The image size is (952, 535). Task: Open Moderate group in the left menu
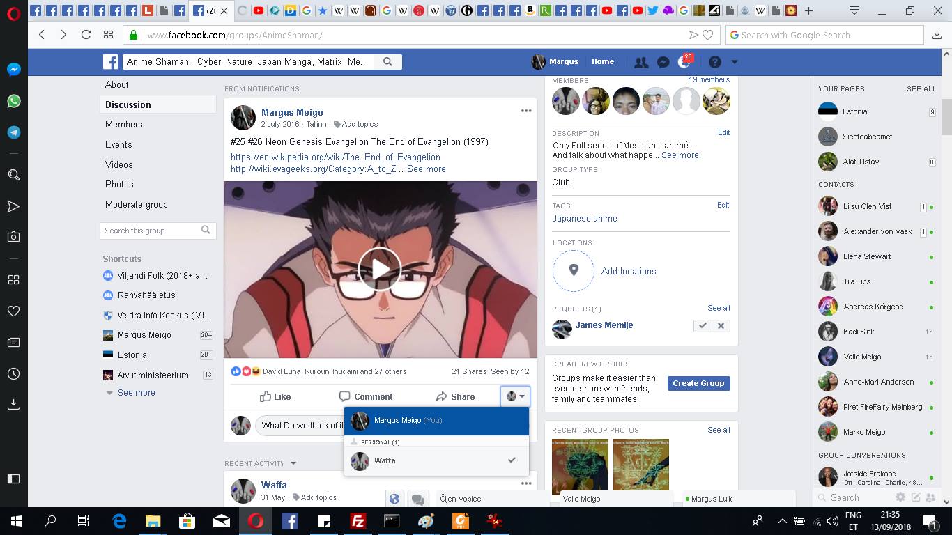137,204
